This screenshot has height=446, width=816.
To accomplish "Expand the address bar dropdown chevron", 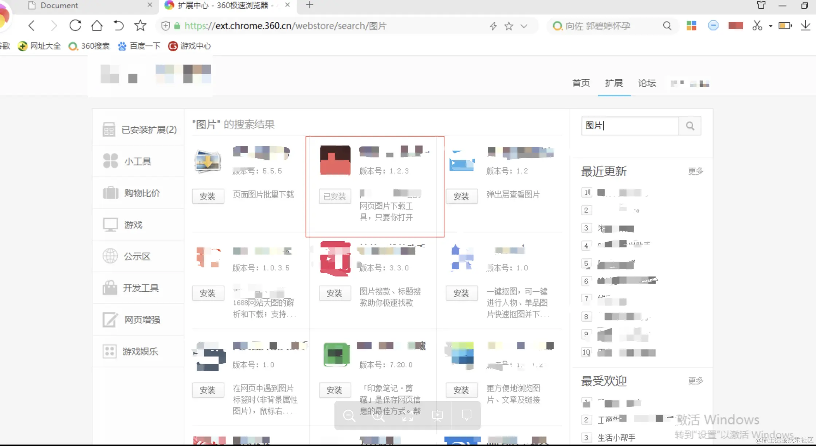I will click(524, 26).
